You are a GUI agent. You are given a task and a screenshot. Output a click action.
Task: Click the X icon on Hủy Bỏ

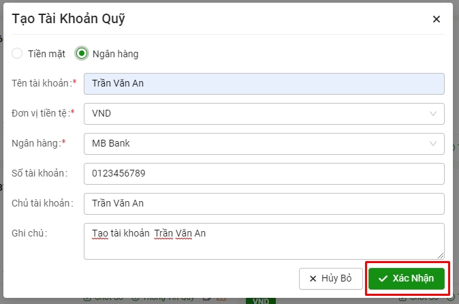point(313,279)
